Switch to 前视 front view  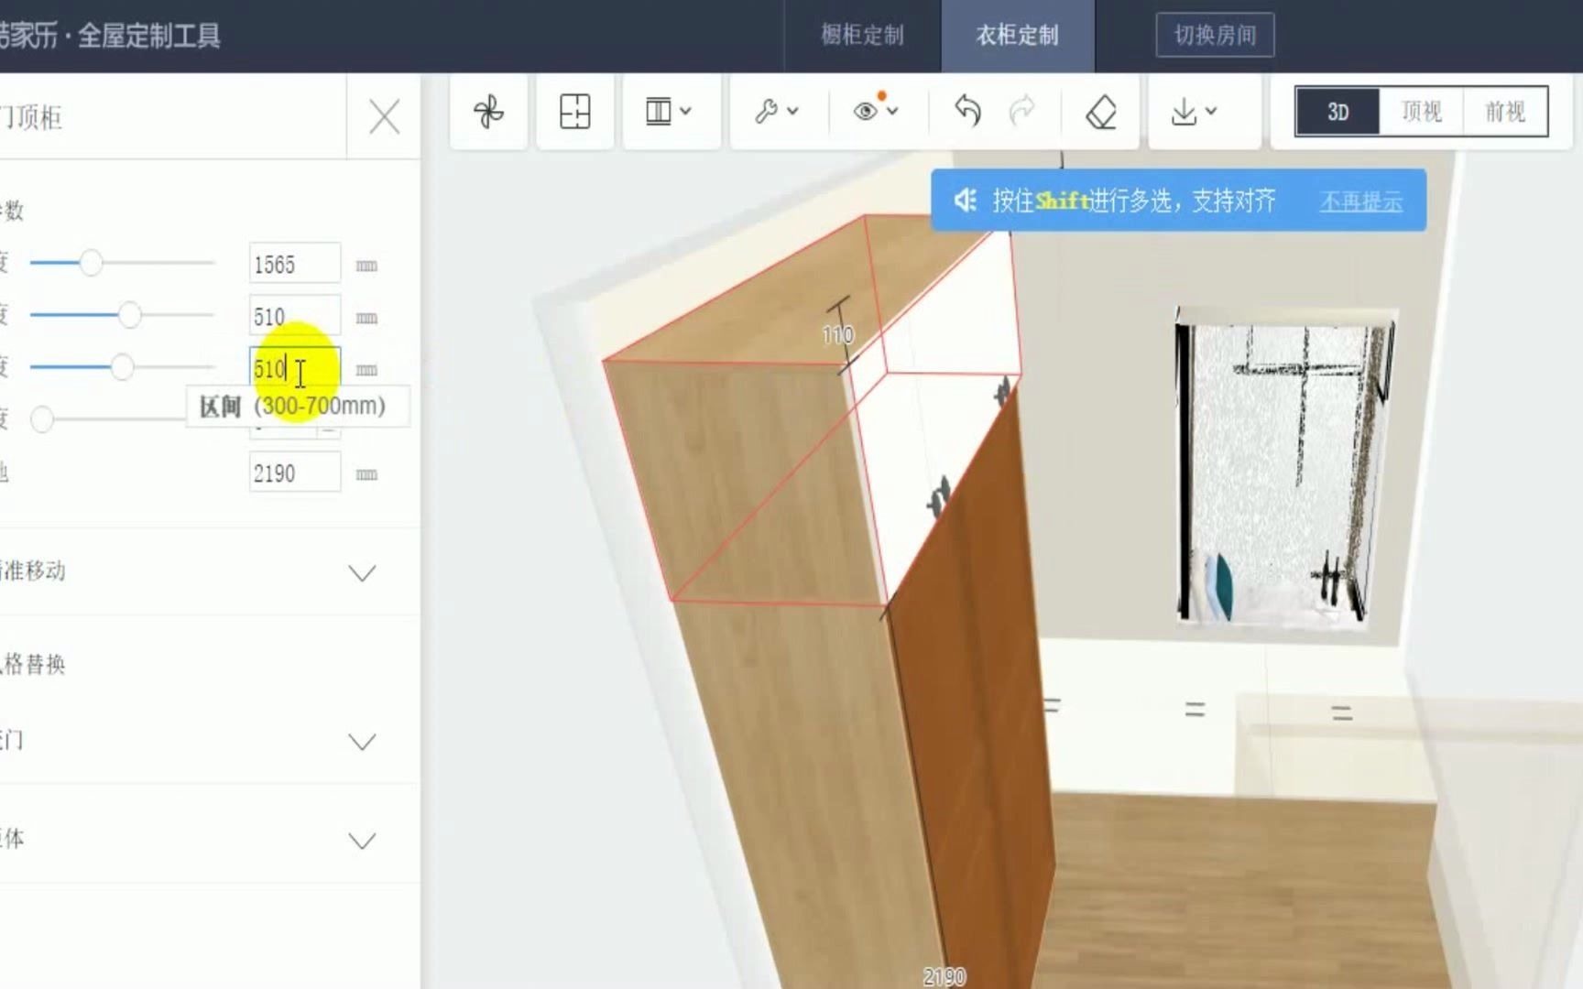1504,111
